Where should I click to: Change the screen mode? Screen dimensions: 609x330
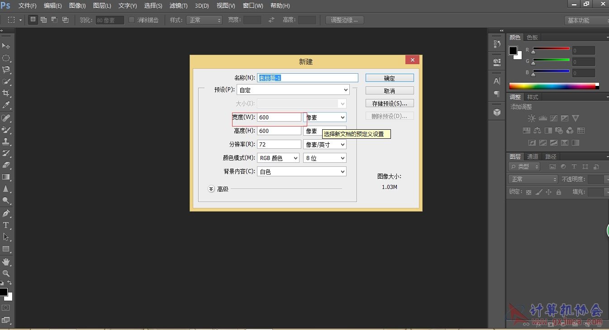tap(6, 320)
